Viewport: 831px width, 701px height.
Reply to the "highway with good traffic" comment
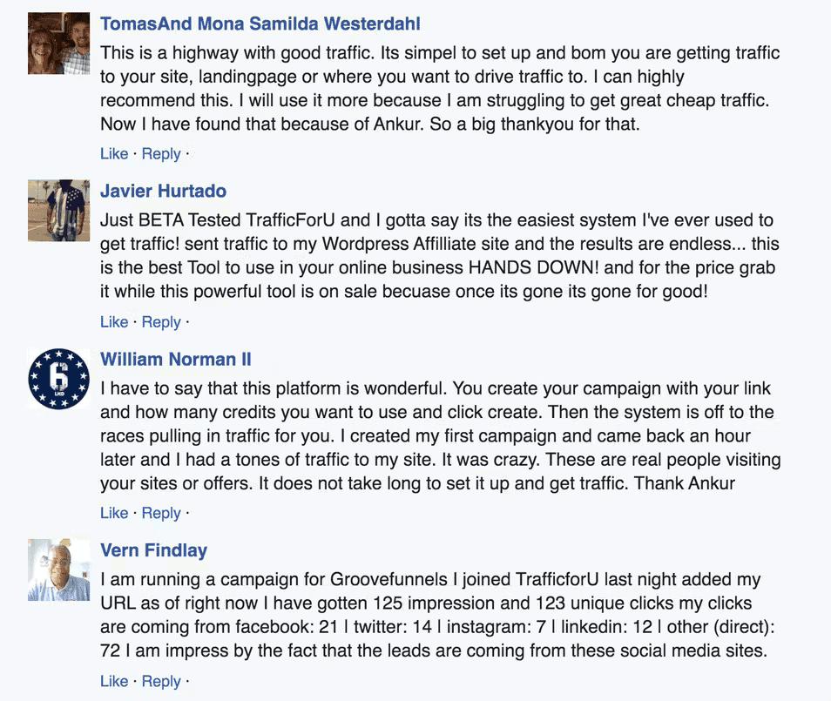point(161,154)
